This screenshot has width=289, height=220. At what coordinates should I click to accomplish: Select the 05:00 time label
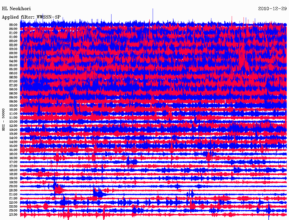tap(13, 65)
